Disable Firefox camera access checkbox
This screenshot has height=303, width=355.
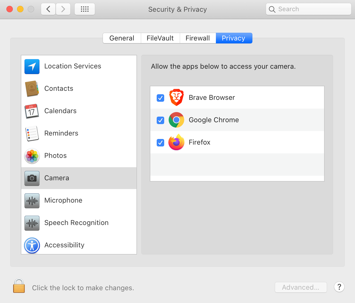click(x=160, y=143)
